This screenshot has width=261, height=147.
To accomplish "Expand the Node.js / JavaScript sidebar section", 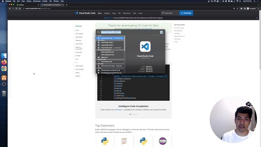I will click(x=79, y=48).
